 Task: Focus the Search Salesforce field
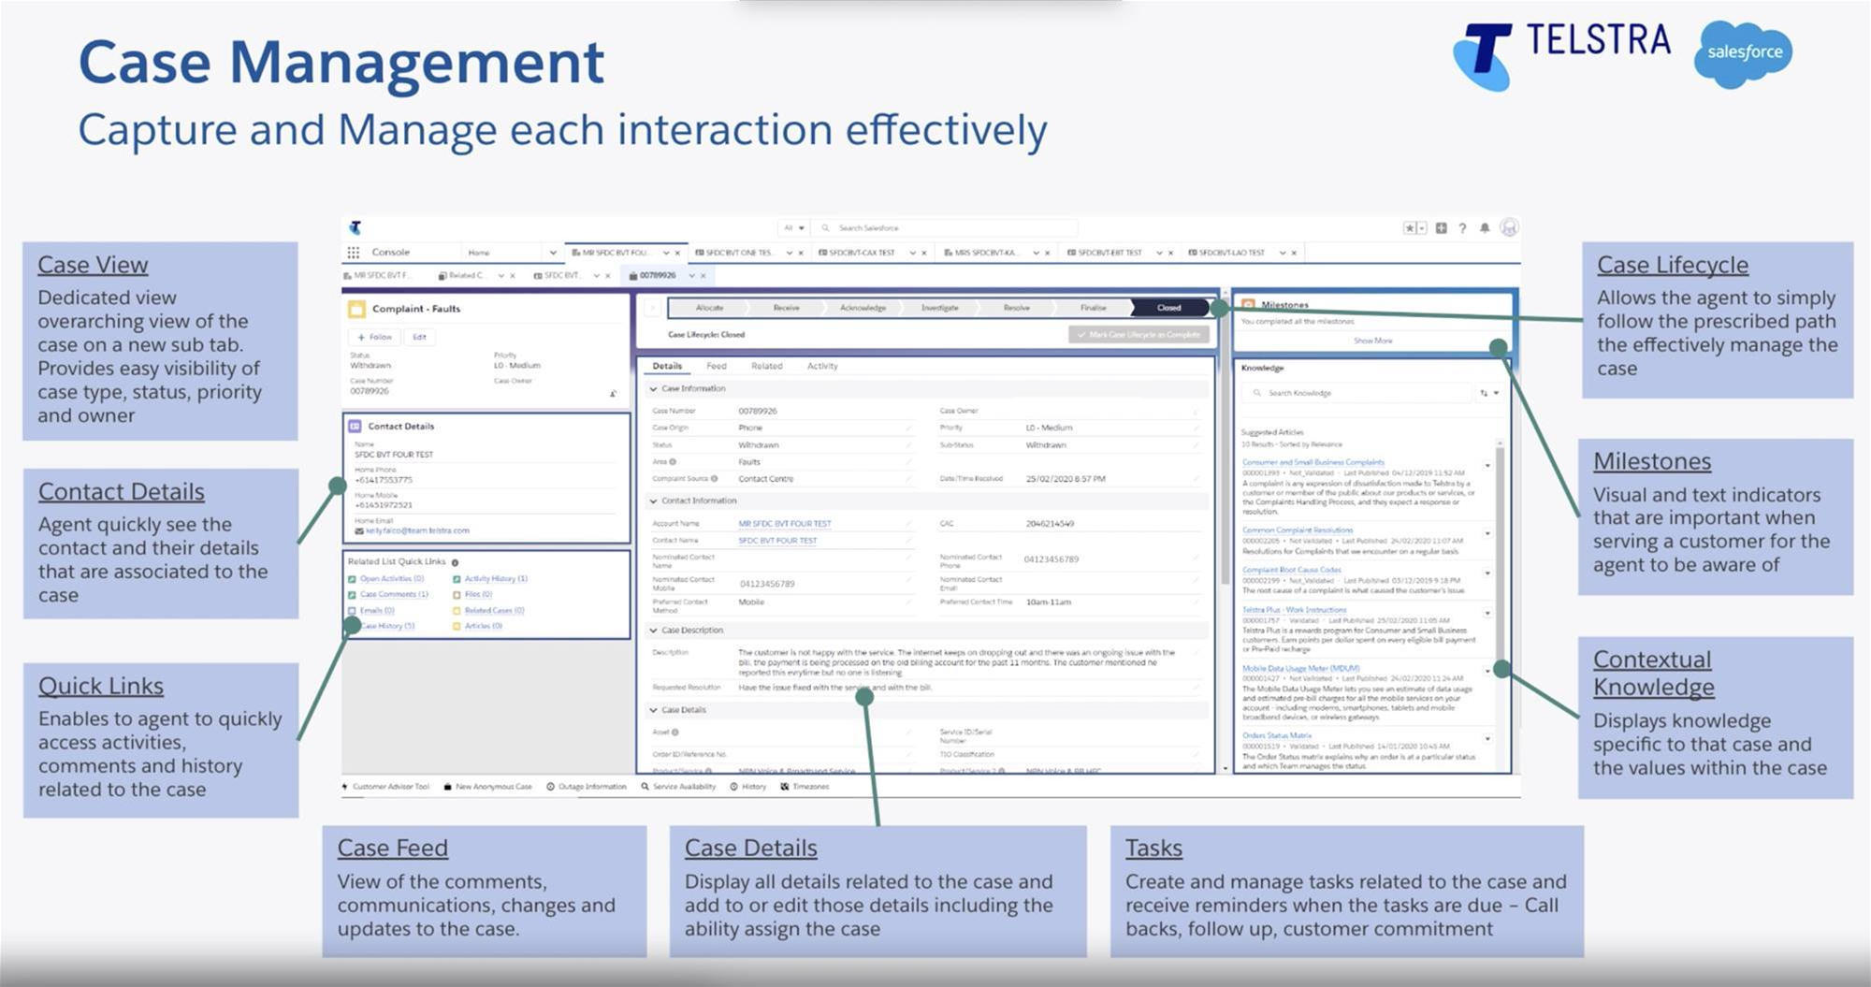pos(945,228)
